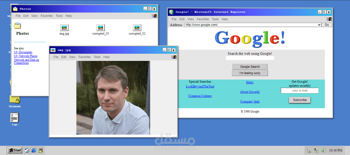Maximize the img.jpg window
The height and width of the screenshot is (155, 350).
[169, 50]
